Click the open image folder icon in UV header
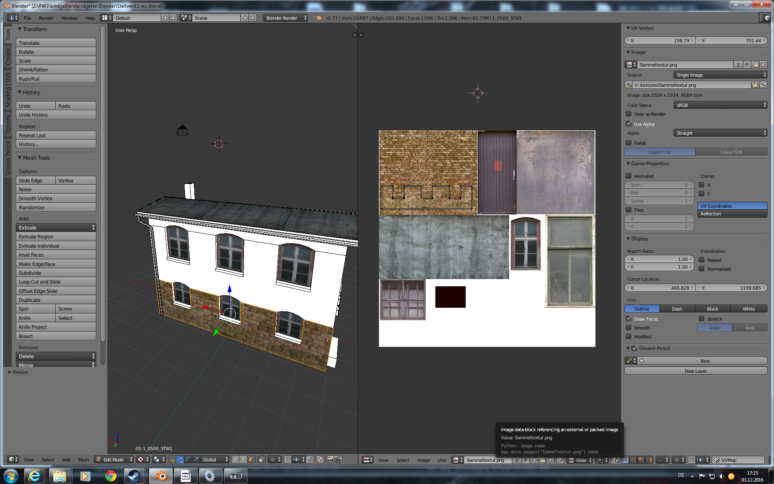 pyautogui.click(x=542, y=460)
